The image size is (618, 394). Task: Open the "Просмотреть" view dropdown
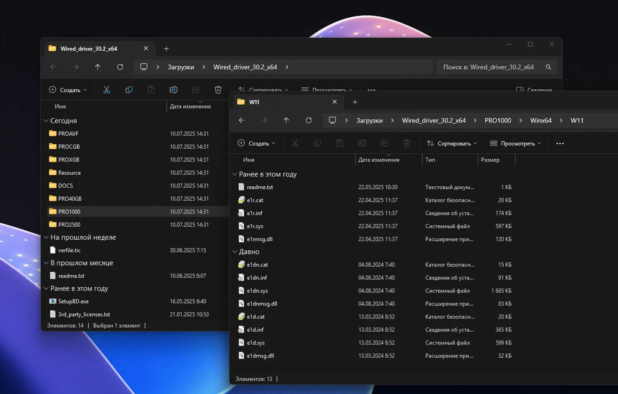515,143
